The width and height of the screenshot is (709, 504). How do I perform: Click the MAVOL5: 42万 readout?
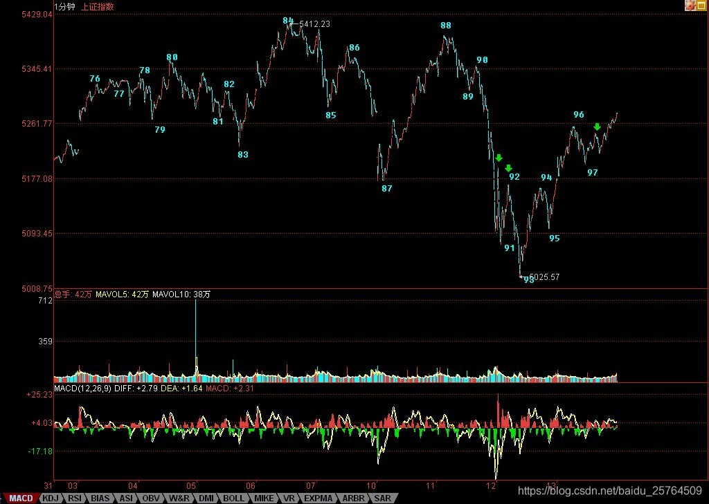122,295
